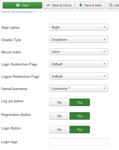Screen dimensions: 119x150
Task: Select the Logout Redirection Page dropdown
Action: [x=79, y=76]
